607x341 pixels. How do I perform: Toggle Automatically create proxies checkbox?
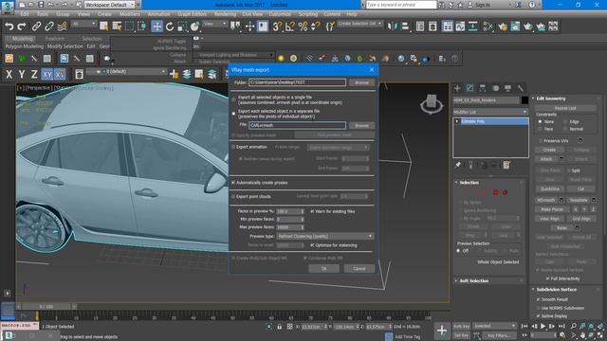point(233,183)
